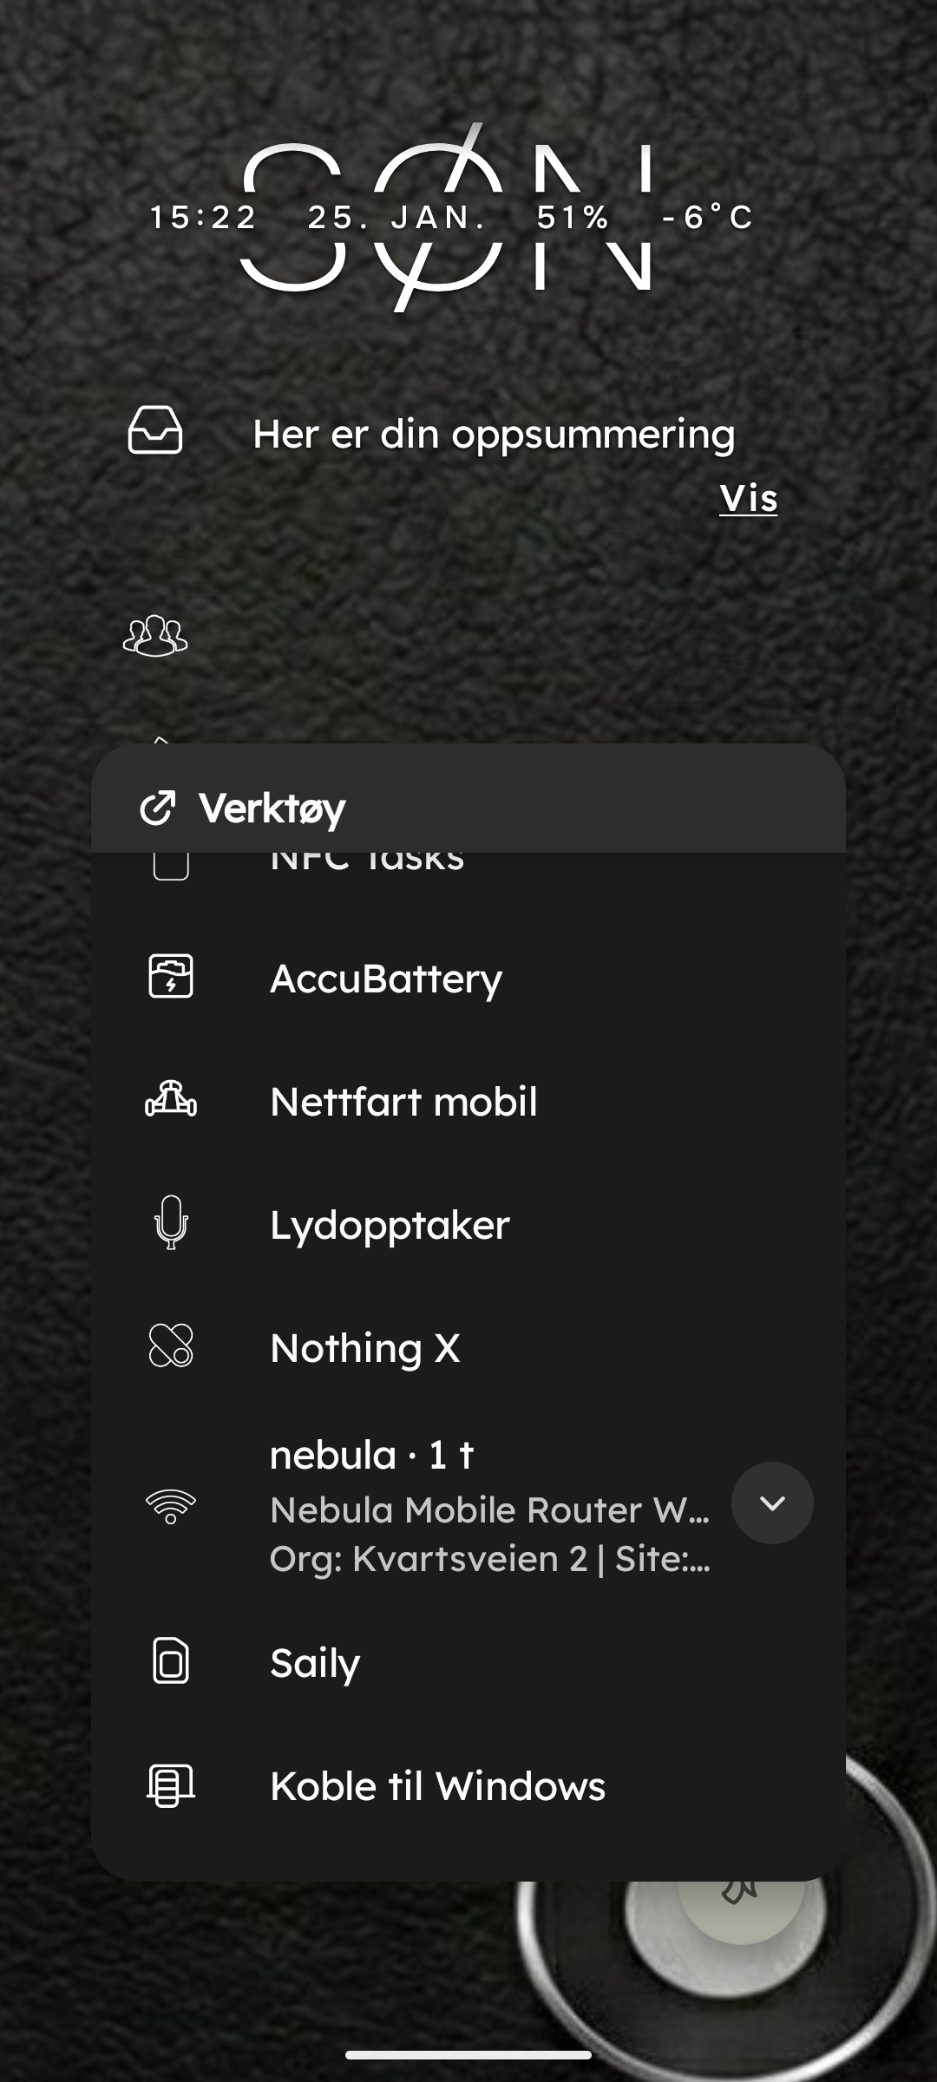Screen dimensions: 937x2082
Task: Open the Verktøy folder header
Action: point(468,807)
